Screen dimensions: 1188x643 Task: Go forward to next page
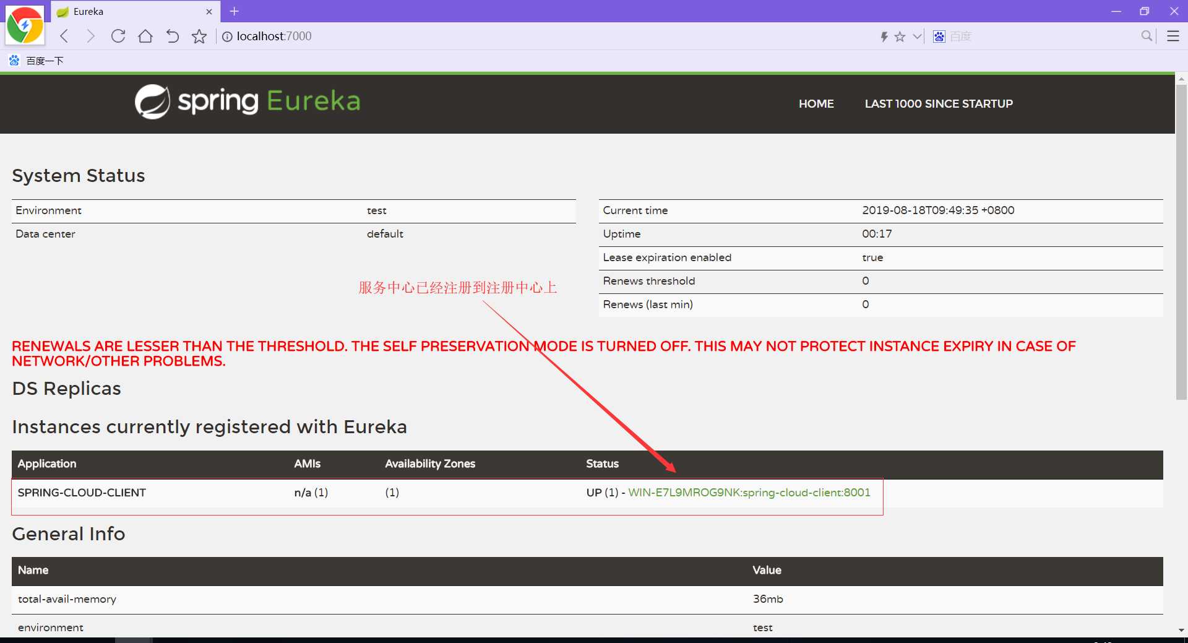point(91,37)
